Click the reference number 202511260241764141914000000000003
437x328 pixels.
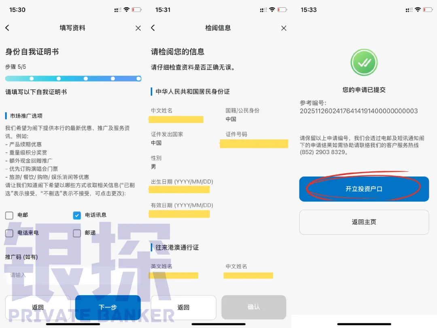[x=359, y=111]
